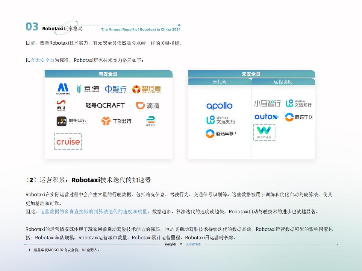Image resolution: width=362 pixels, height=271 pixels.
Task: Click the insights footer label
Action: pyautogui.click(x=171, y=244)
